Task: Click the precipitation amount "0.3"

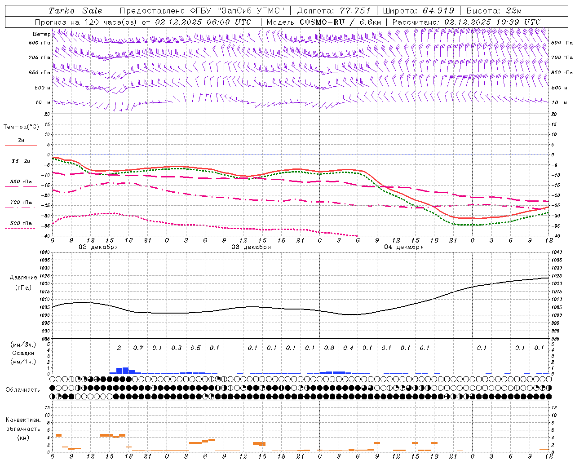Action: click(x=177, y=348)
